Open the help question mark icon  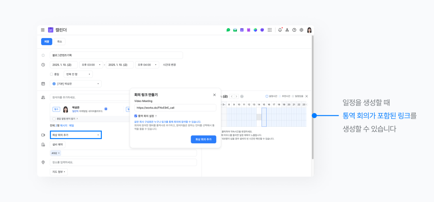click(294, 30)
